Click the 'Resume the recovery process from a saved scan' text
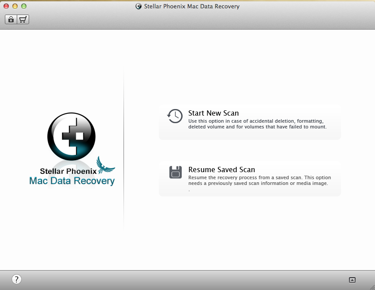Viewport: 375px width, 290px height. point(259,181)
